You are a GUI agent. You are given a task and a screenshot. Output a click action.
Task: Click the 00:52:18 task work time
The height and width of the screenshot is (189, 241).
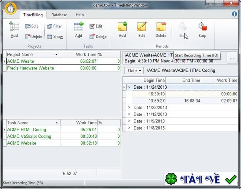79,143
